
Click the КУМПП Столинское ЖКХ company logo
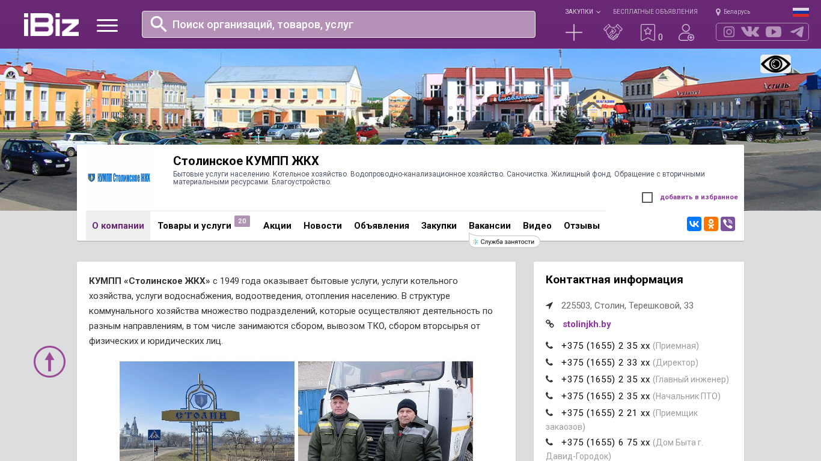[119, 178]
